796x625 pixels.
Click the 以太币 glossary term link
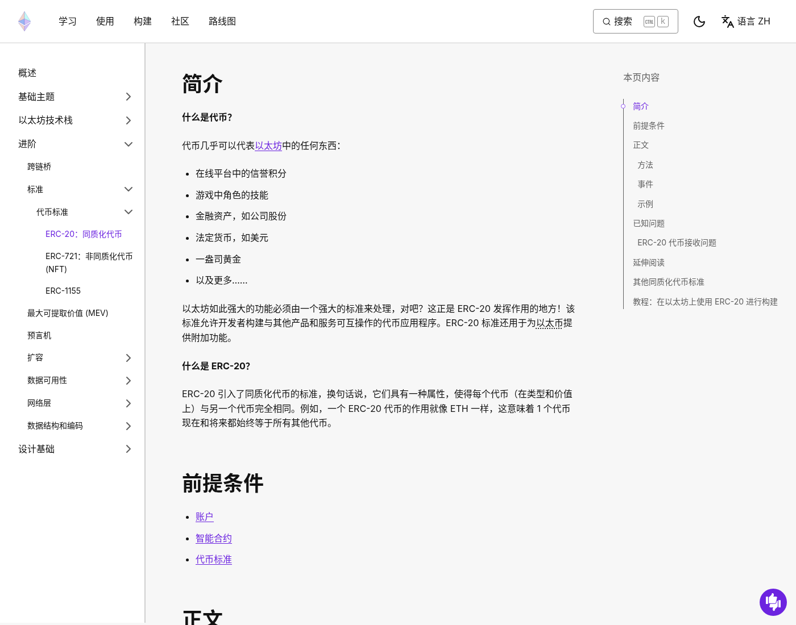pyautogui.click(x=550, y=323)
